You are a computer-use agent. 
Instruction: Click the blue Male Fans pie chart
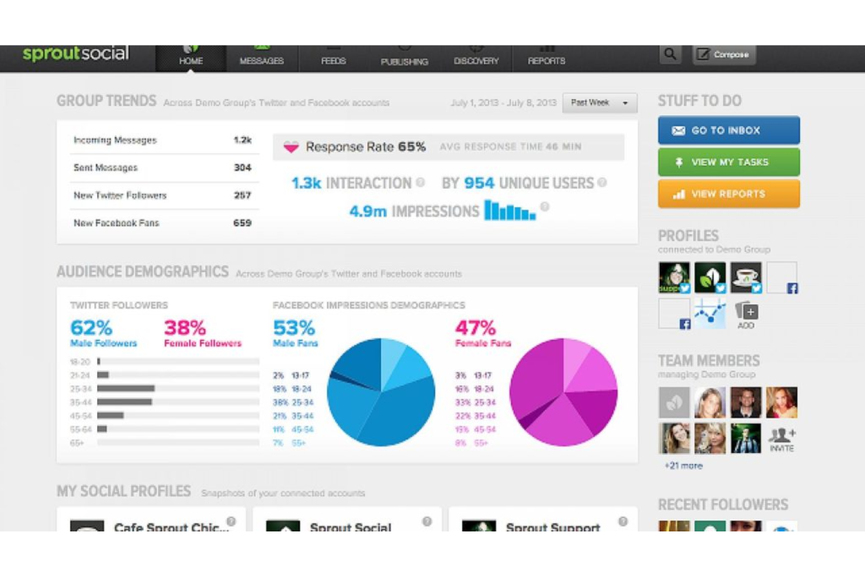(381, 392)
